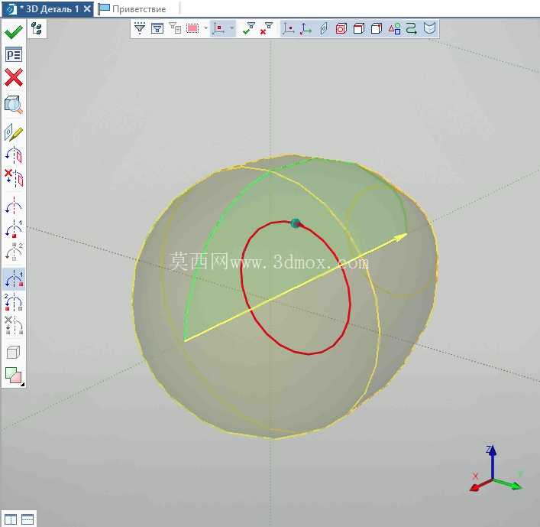Toggle the surface sheet selection filter
The width and height of the screenshot is (540, 527).
429,28
